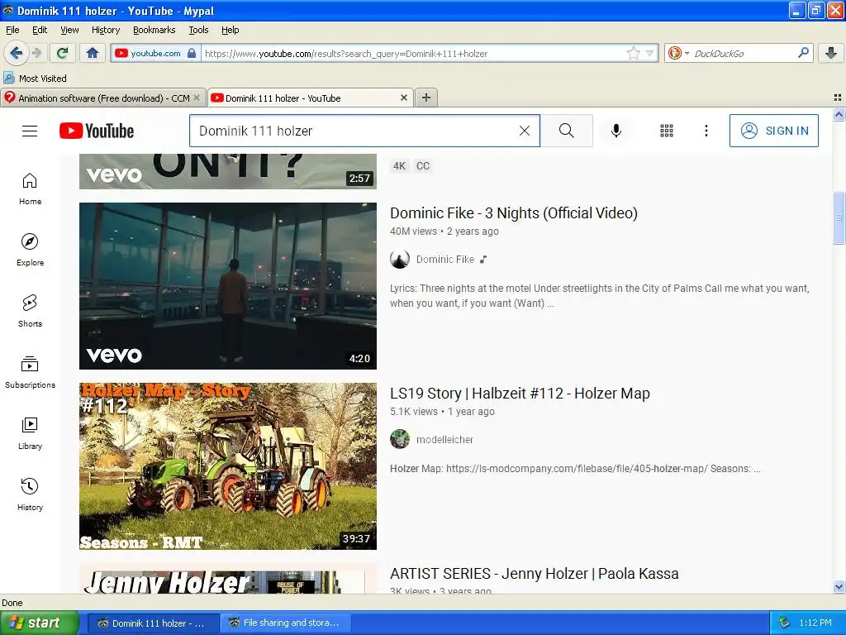Open YouTube settings three-dot menu
Viewport: 846px width, 635px height.
pyautogui.click(x=706, y=131)
